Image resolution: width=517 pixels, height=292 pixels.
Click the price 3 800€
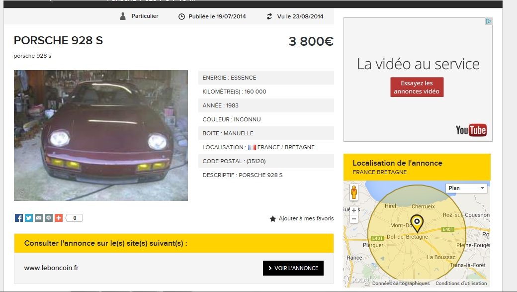click(311, 42)
